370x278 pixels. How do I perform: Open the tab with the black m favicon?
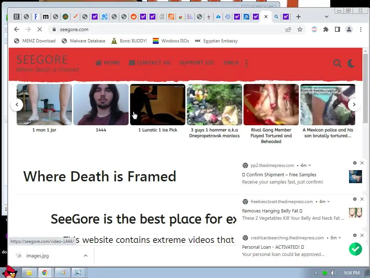46,17
